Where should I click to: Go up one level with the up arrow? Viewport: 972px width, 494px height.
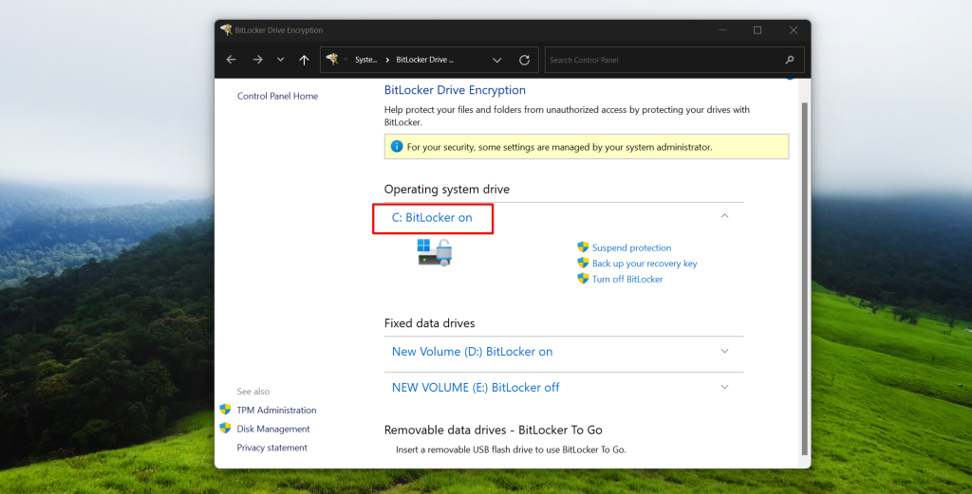[304, 60]
